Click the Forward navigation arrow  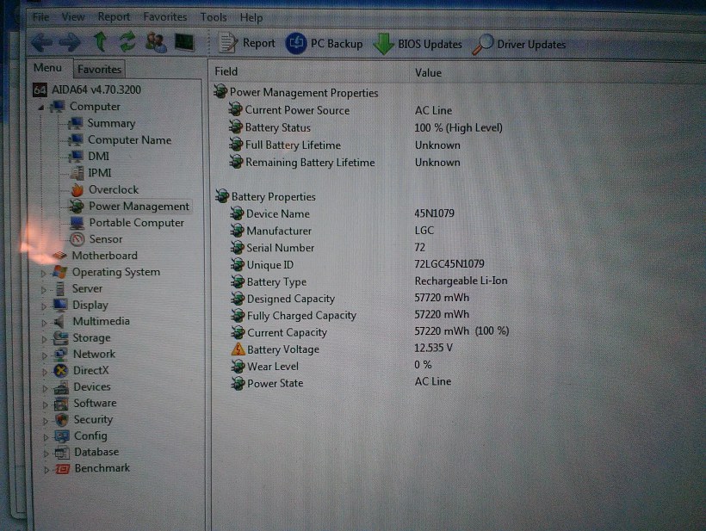70,42
